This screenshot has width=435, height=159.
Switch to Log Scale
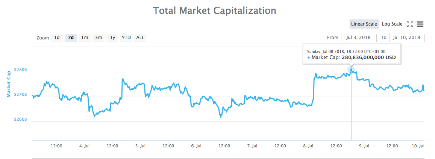pos(392,24)
